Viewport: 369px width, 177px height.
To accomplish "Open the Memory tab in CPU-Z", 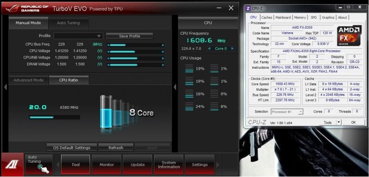I will [x=300, y=18].
